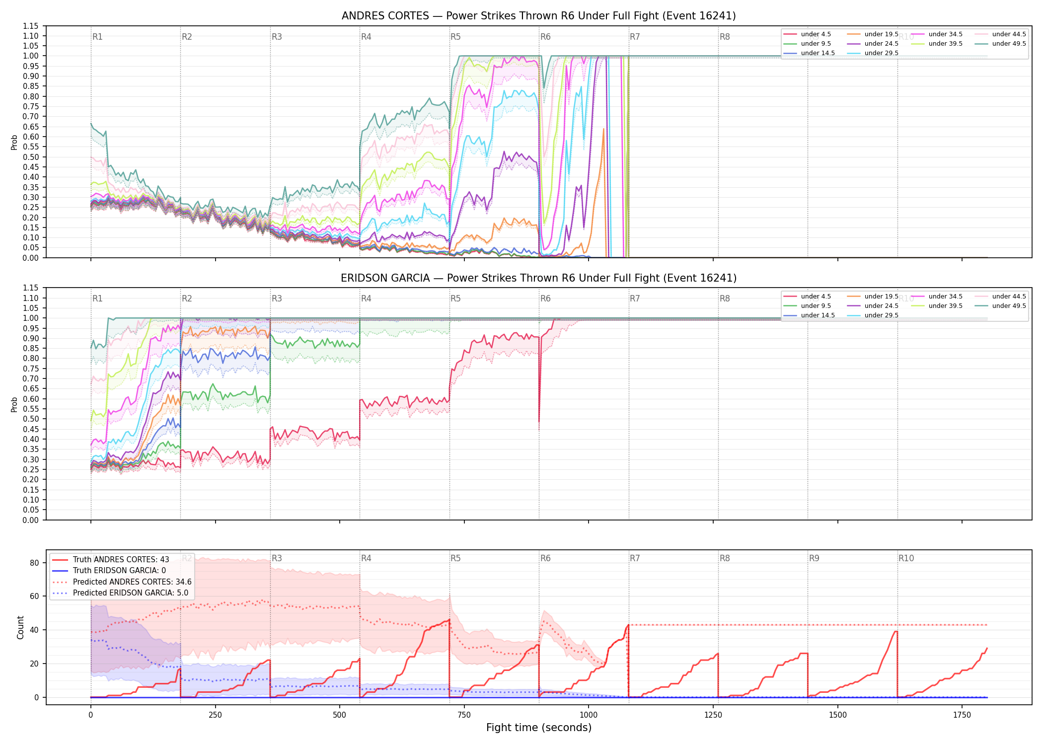Click the R8 marker in Eridson Garcia chart

point(725,298)
